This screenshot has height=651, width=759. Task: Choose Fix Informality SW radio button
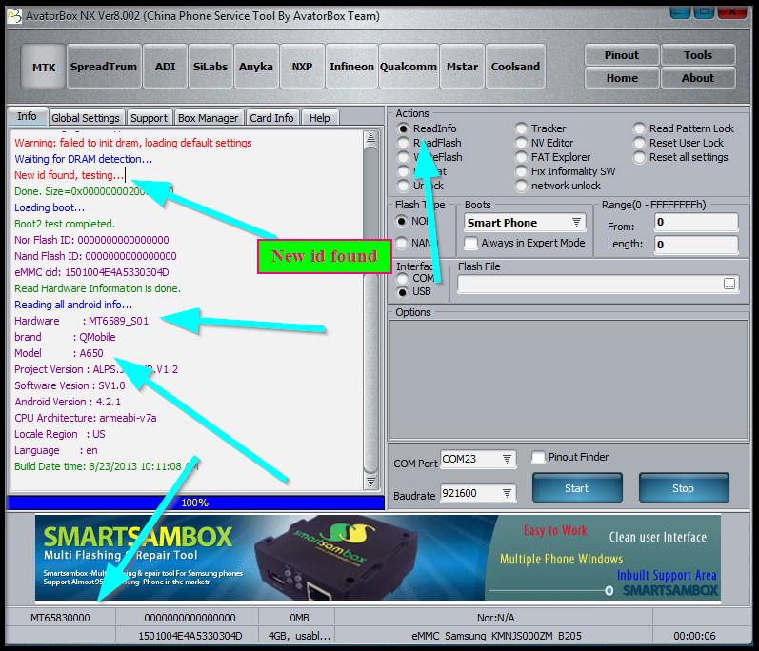tap(521, 171)
